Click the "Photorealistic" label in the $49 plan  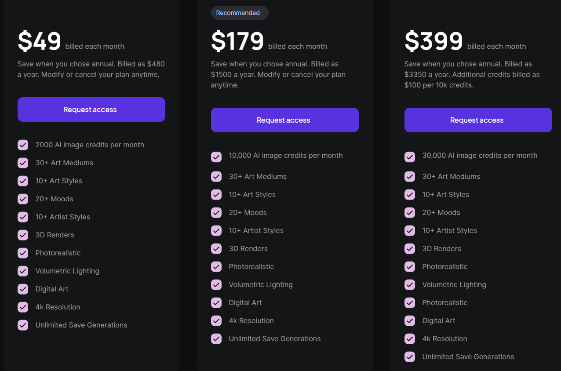coord(58,253)
